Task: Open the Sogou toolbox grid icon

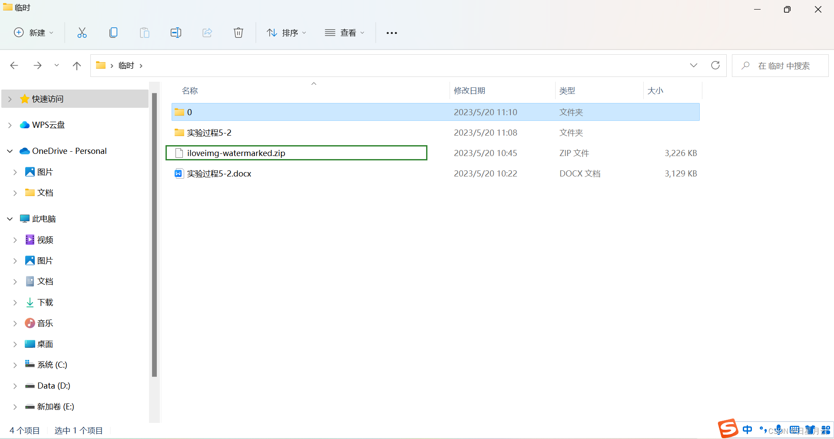Action: point(826,430)
